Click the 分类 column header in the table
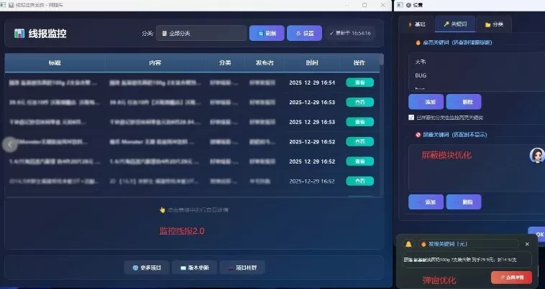Image resolution: width=545 pixels, height=289 pixels. point(225,62)
